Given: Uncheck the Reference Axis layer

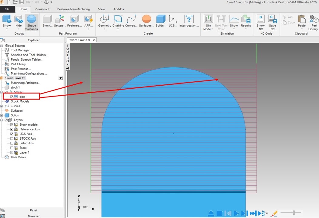Looking at the screenshot, I should tap(11, 129).
